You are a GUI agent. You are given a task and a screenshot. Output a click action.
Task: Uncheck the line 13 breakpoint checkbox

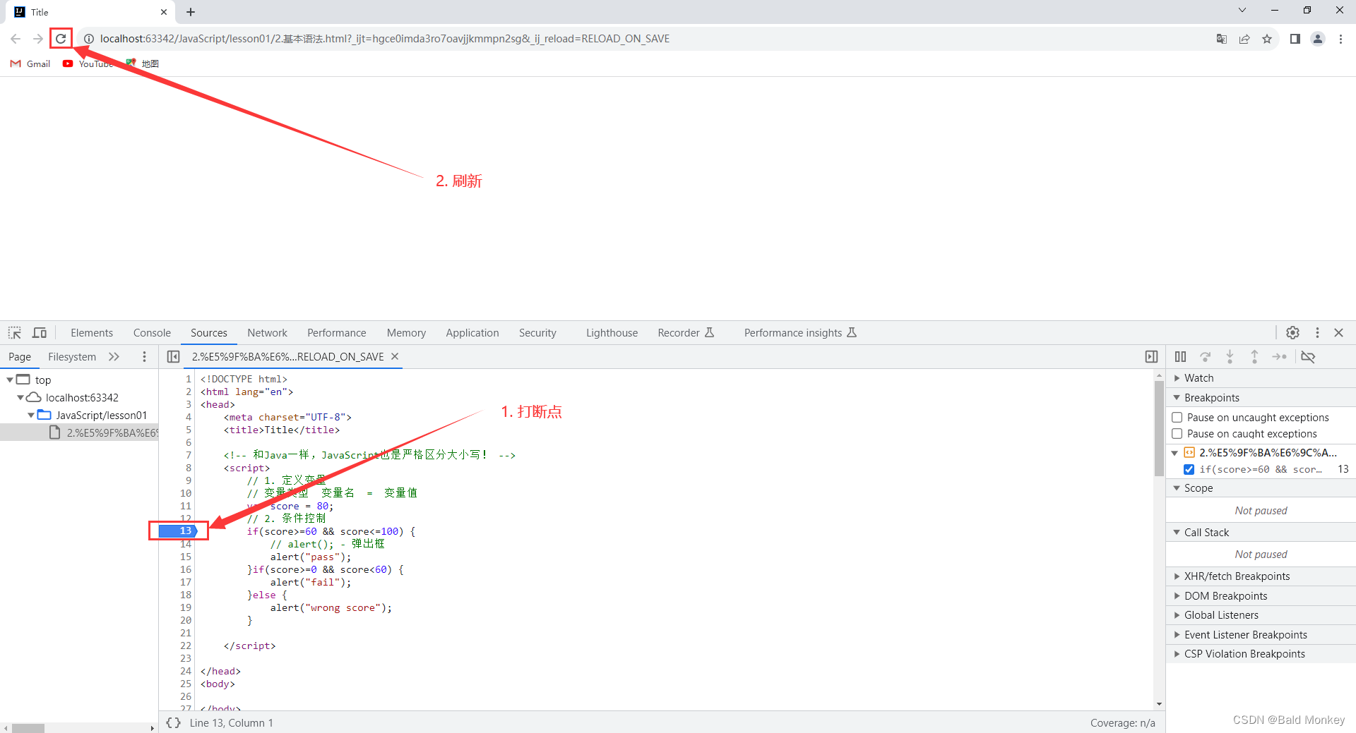1189,469
